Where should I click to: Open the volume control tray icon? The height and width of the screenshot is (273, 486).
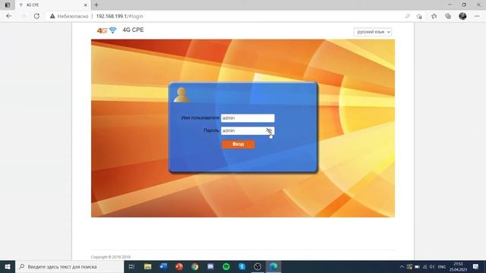(x=432, y=266)
